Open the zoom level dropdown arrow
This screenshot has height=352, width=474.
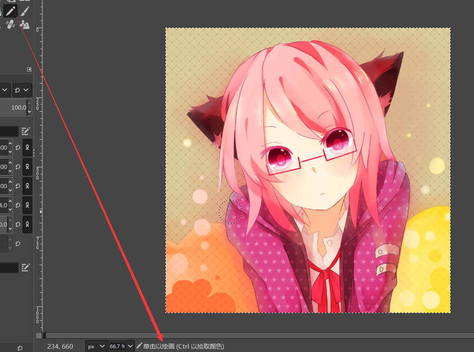click(x=130, y=346)
